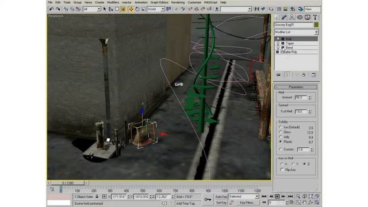Toggle the Taper modifier lightbulb
368x207 pixels.
(278, 44)
